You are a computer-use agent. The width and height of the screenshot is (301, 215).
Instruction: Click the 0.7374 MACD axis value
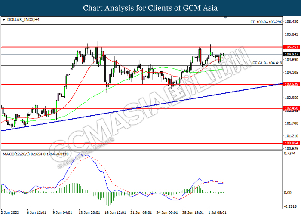click(x=289, y=153)
